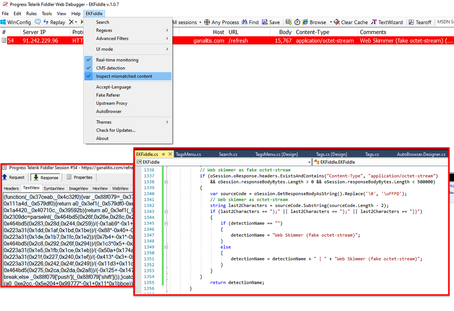Select the EKFiddle.cs editor tab
The width and height of the screenshot is (454, 311).
(147, 154)
